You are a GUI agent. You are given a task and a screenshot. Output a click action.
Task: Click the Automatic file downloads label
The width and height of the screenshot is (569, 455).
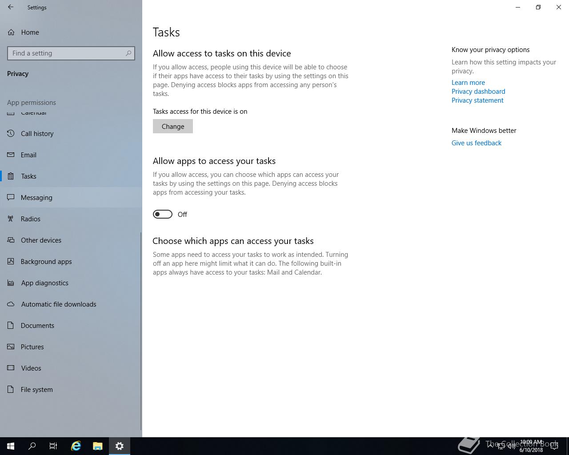tap(59, 304)
